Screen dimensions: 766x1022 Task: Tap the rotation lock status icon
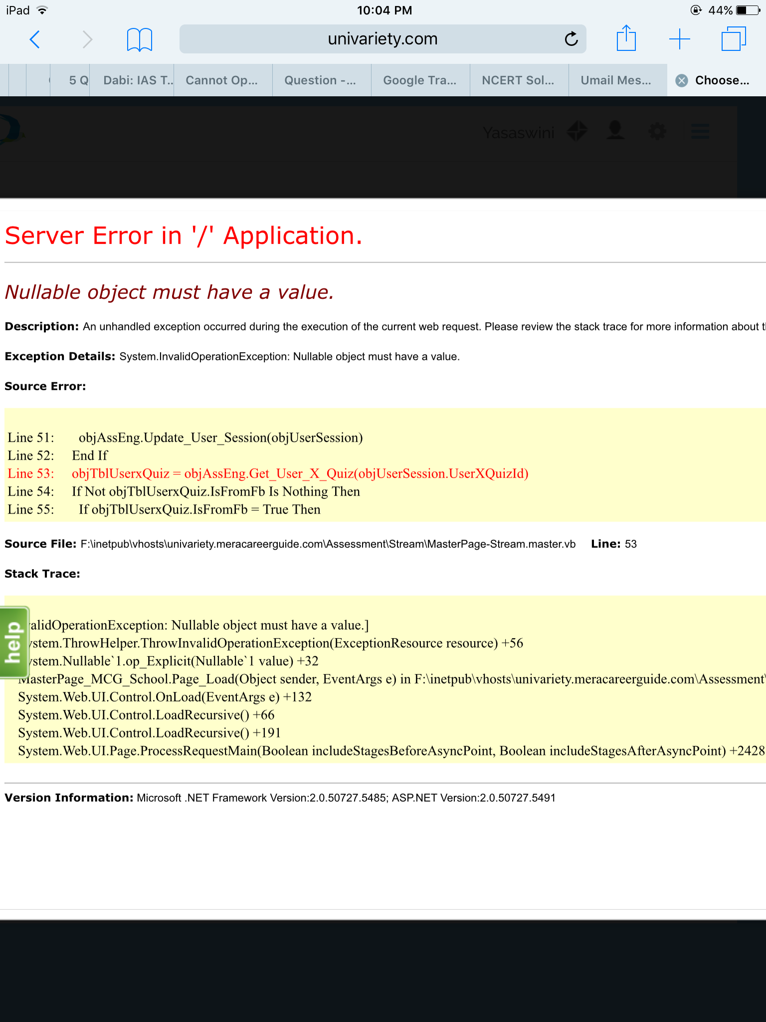click(x=696, y=10)
